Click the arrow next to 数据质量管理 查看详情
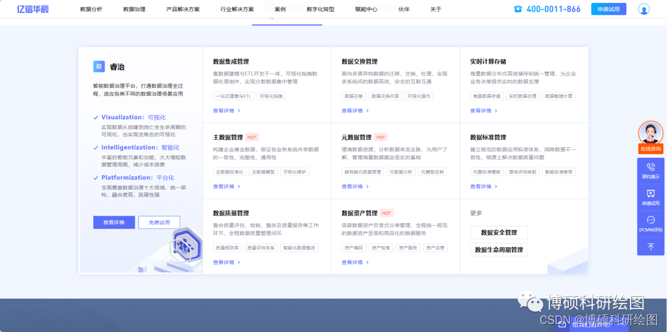The image size is (667, 332). click(239, 262)
